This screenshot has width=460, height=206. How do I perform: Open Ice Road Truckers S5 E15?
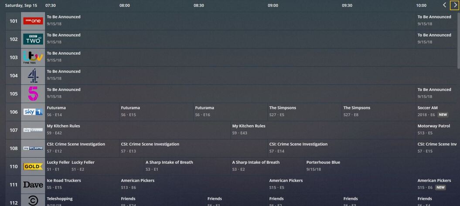(x=82, y=185)
